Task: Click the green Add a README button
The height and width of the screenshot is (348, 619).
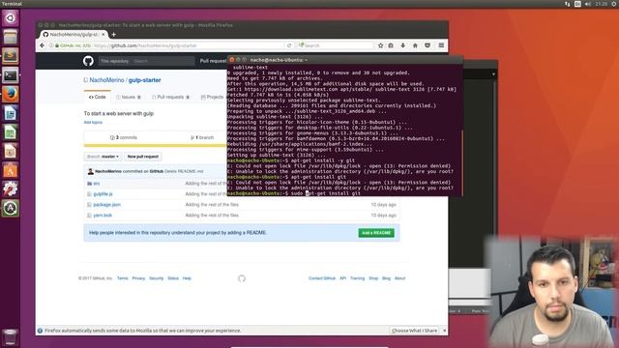Action: click(x=376, y=233)
